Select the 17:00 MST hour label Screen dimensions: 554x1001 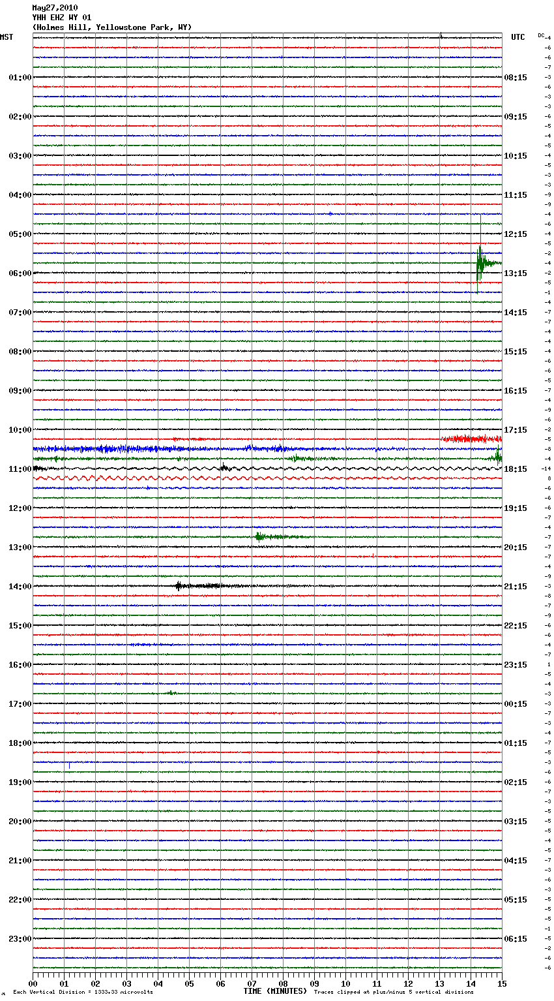[x=20, y=704]
